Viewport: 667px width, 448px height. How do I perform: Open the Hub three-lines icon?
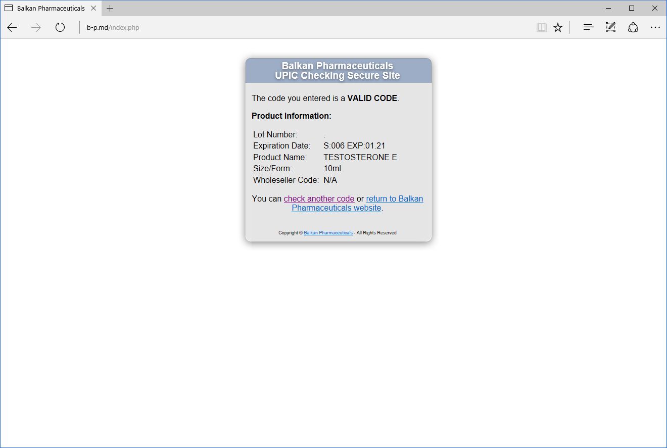(x=588, y=28)
